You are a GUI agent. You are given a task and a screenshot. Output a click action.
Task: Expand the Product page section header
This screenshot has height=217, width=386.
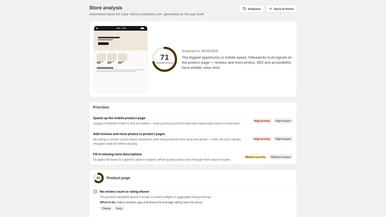click(193, 178)
